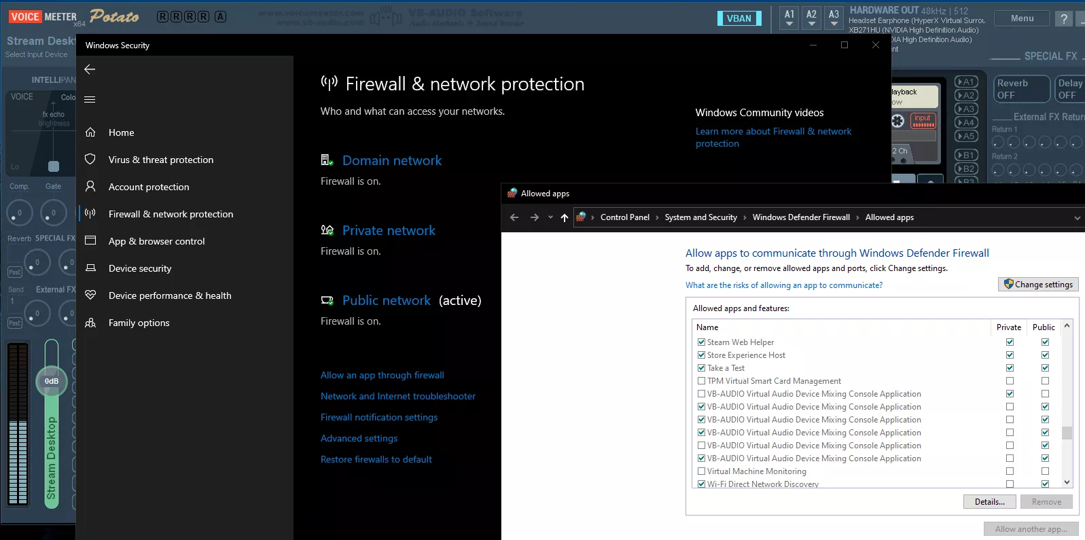
Task: Adjust Intellipan Lo slider handle in Voicemeeter
Action: pyautogui.click(x=54, y=166)
